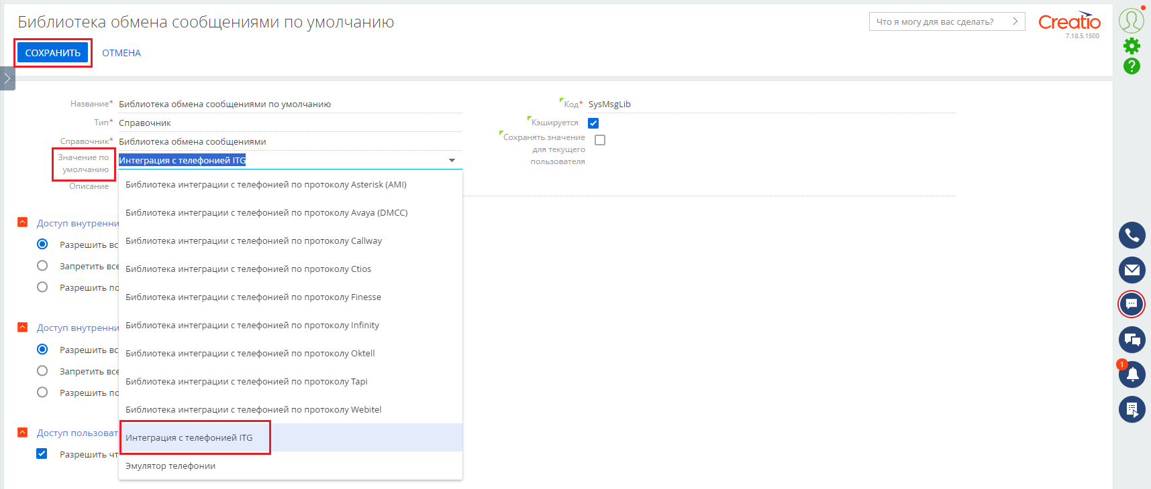Click the Creatio logo
Image resolution: width=1151 pixels, height=489 pixels.
coord(1069,21)
